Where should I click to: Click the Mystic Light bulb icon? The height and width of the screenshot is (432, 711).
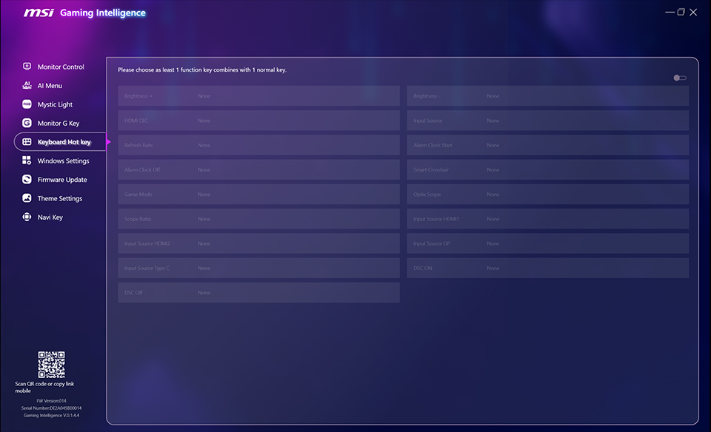click(x=27, y=104)
